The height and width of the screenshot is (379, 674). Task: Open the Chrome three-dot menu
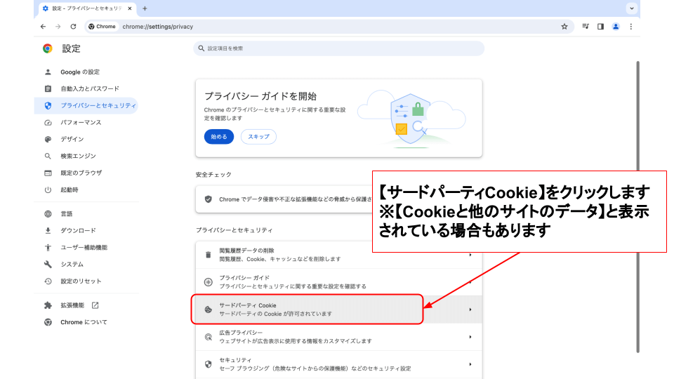point(630,27)
